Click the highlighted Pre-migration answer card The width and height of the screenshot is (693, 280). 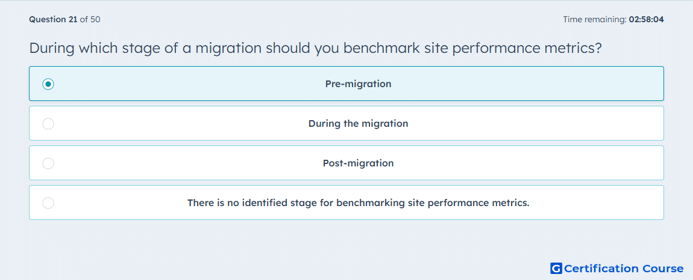click(346, 84)
